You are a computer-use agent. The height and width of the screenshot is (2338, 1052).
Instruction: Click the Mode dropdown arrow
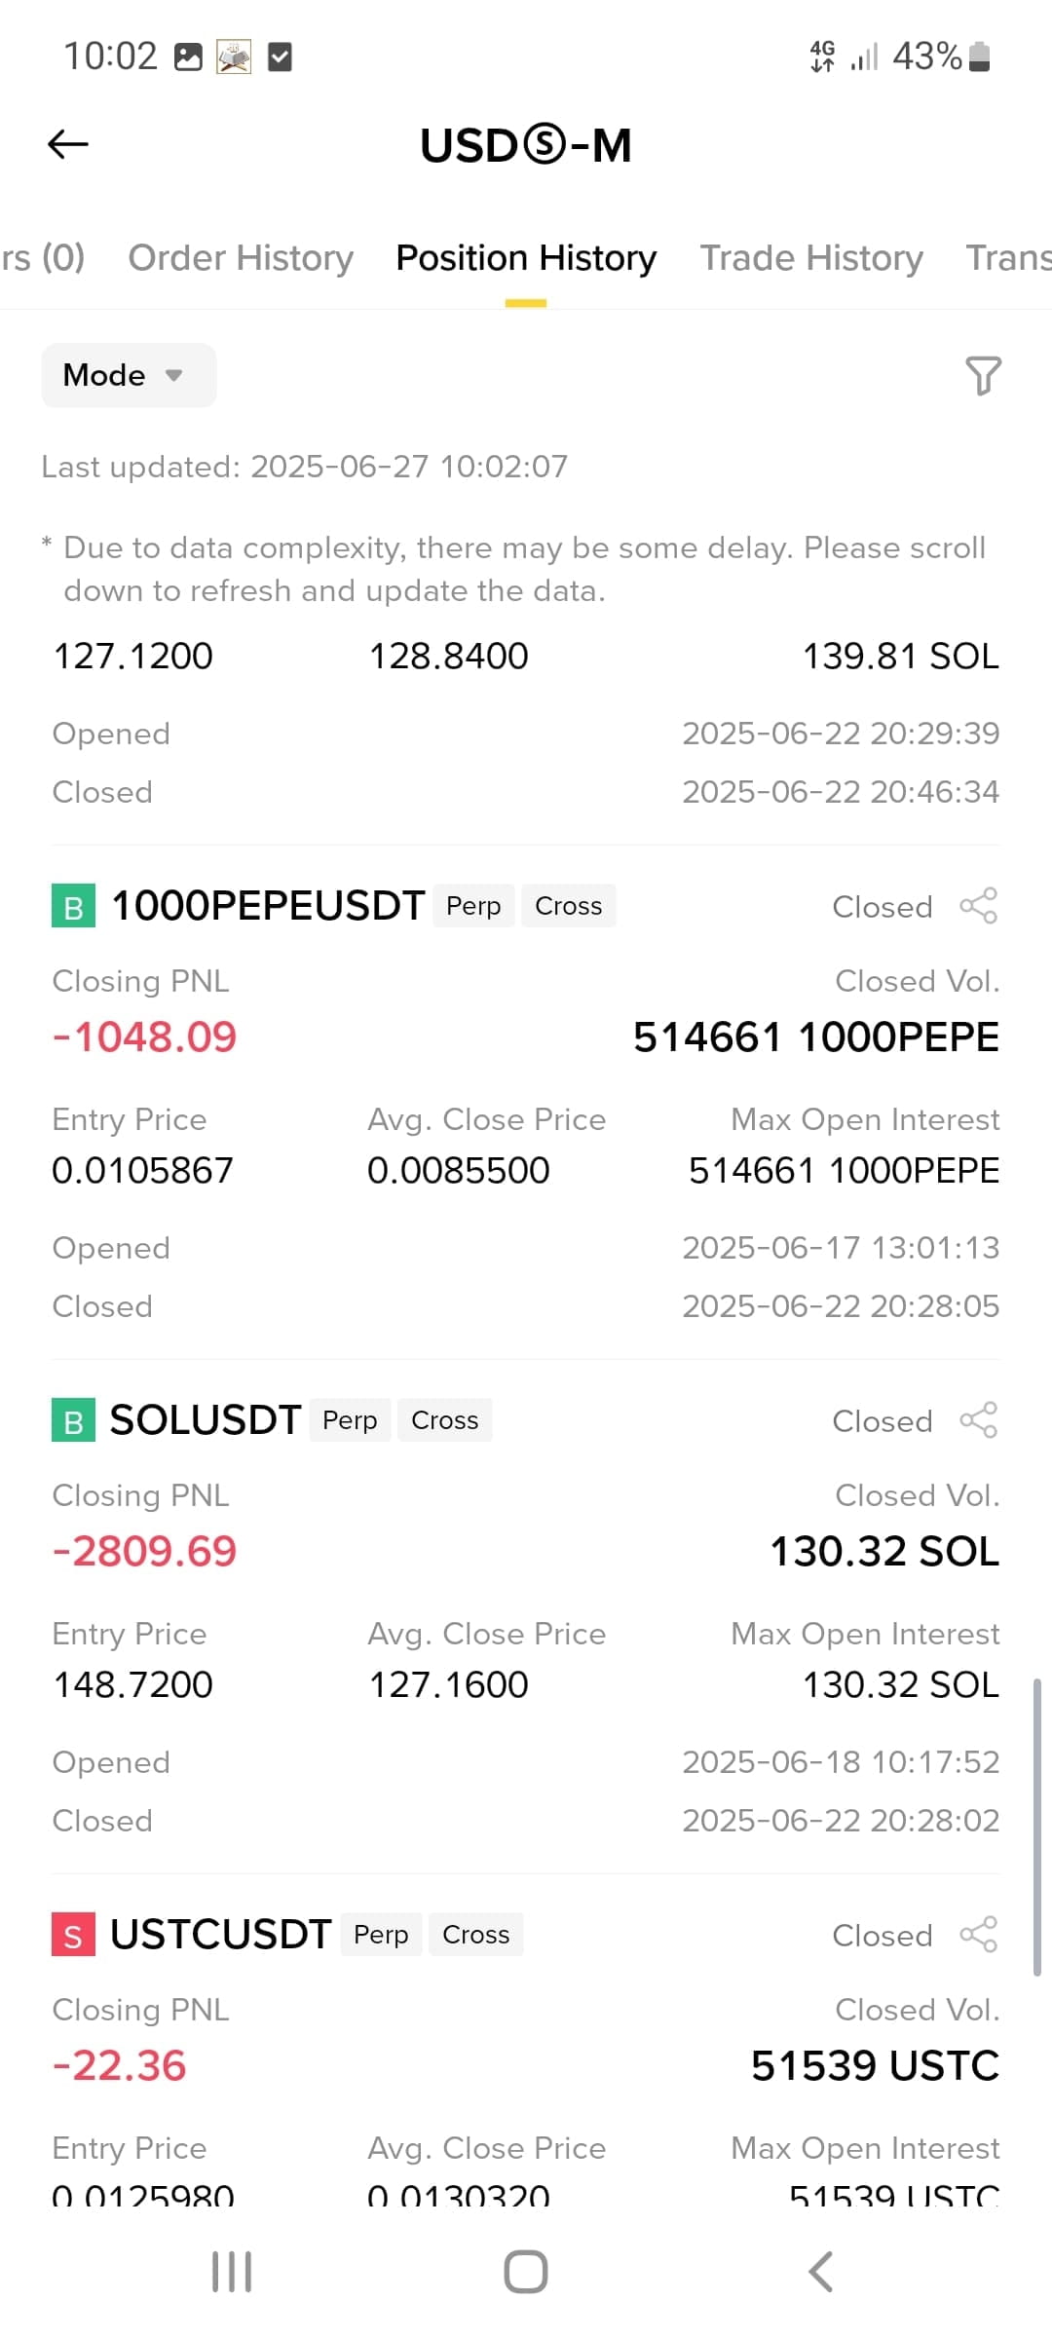(174, 375)
